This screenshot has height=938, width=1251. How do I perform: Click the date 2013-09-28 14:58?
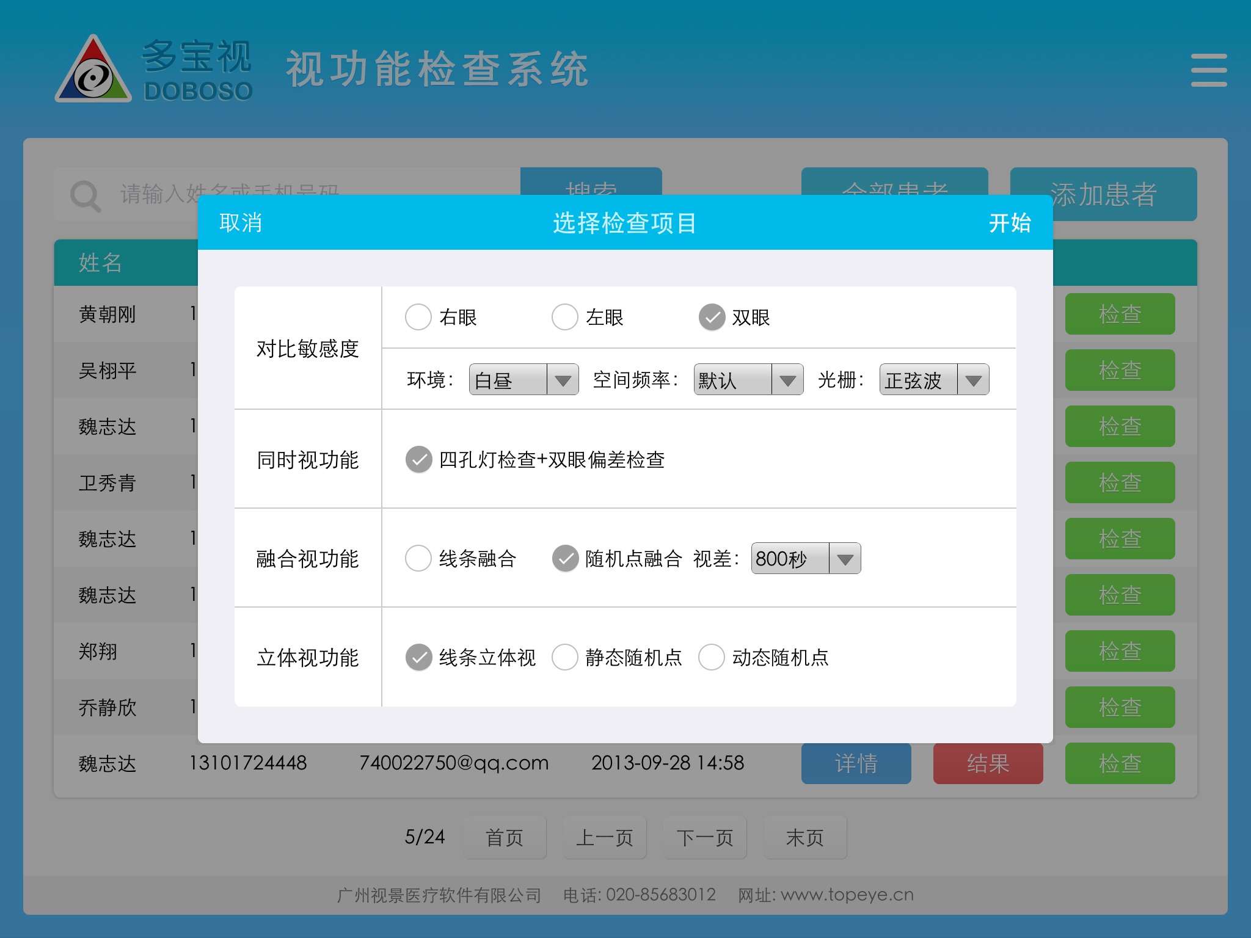click(668, 763)
